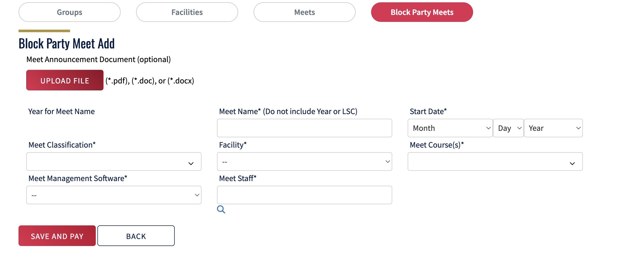Click the Meet Staff search magnifier icon
The height and width of the screenshot is (272, 620).
(221, 209)
